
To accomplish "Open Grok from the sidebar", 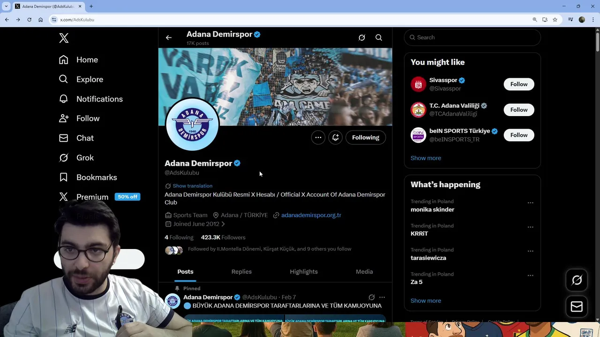I will coord(76,158).
